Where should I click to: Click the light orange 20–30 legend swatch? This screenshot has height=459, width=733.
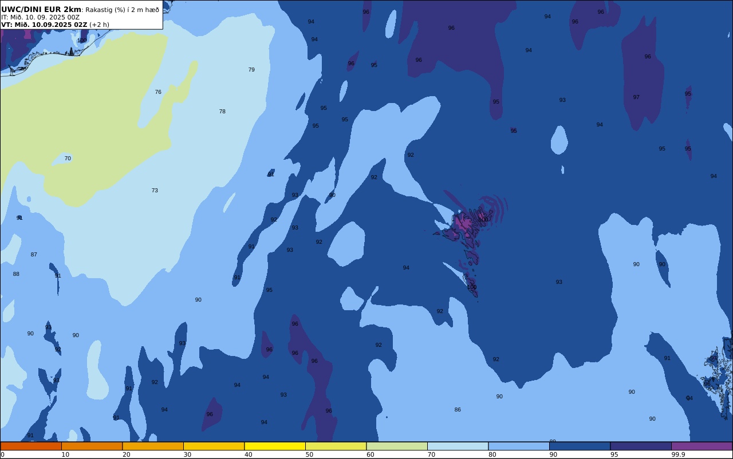pos(153,446)
